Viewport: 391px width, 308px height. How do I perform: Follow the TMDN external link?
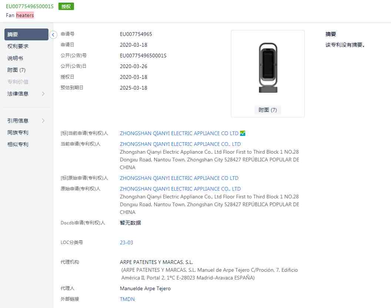pyautogui.click(x=127, y=299)
